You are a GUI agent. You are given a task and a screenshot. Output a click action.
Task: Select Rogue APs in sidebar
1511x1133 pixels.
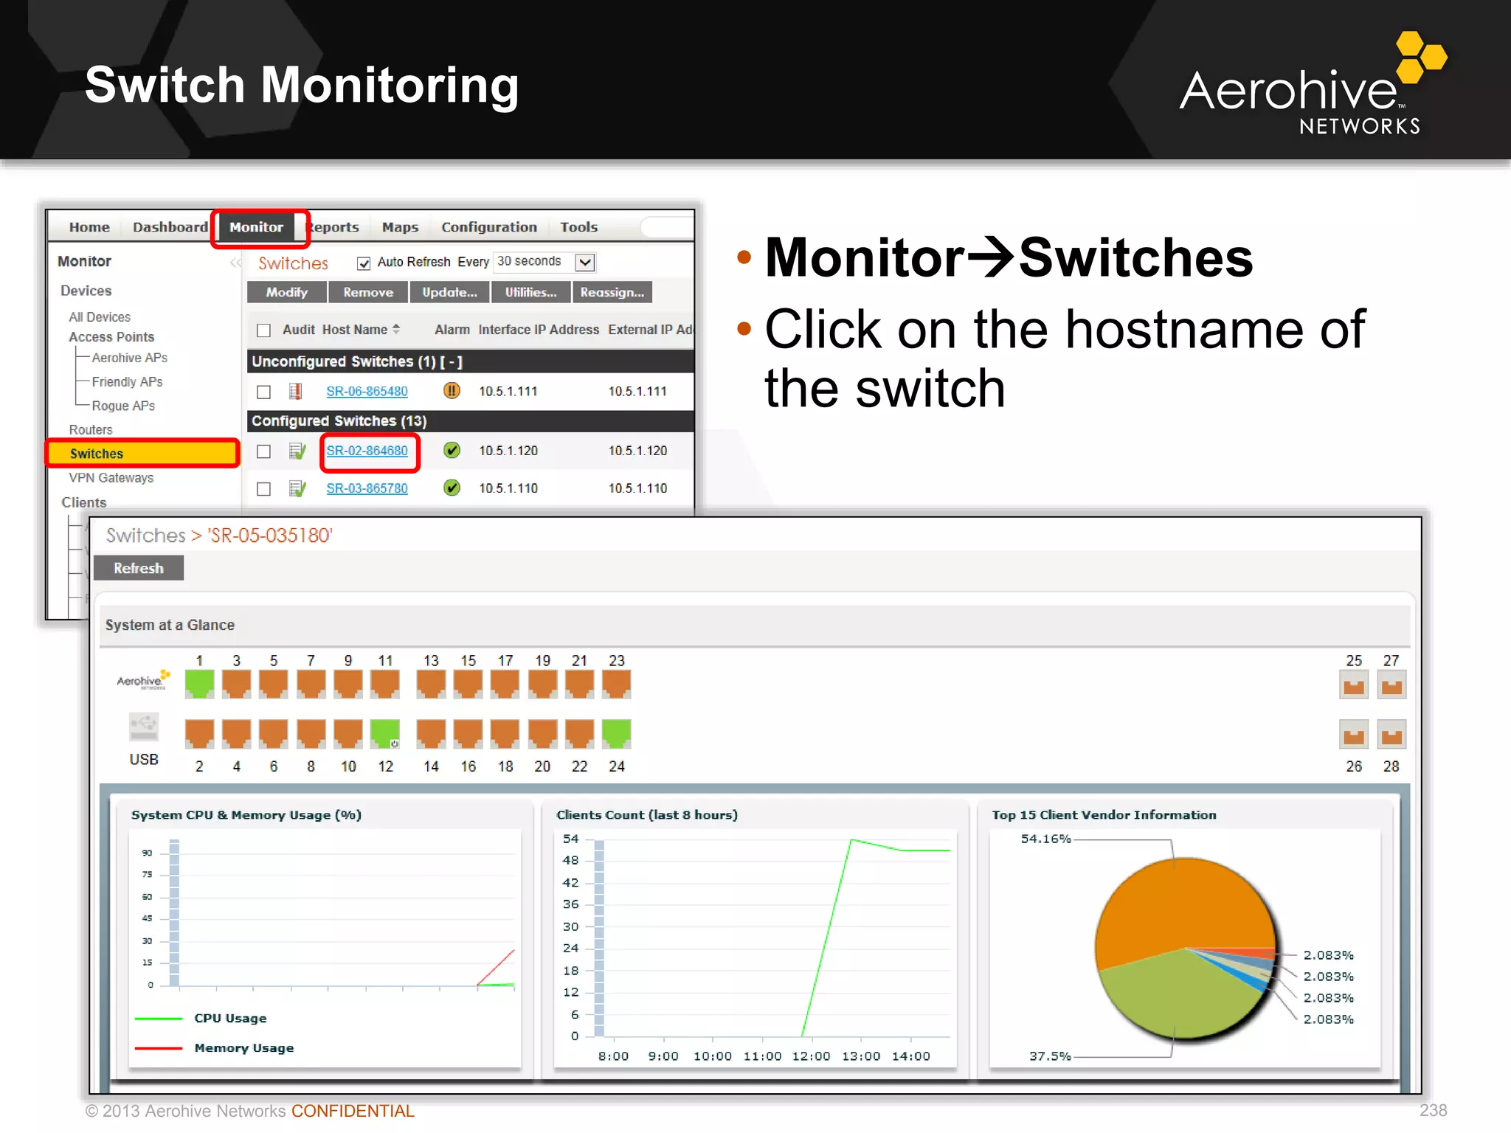[123, 406]
